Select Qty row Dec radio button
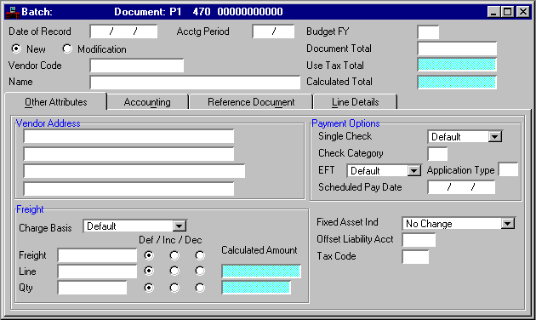The width and height of the screenshot is (536, 320). pos(200,288)
